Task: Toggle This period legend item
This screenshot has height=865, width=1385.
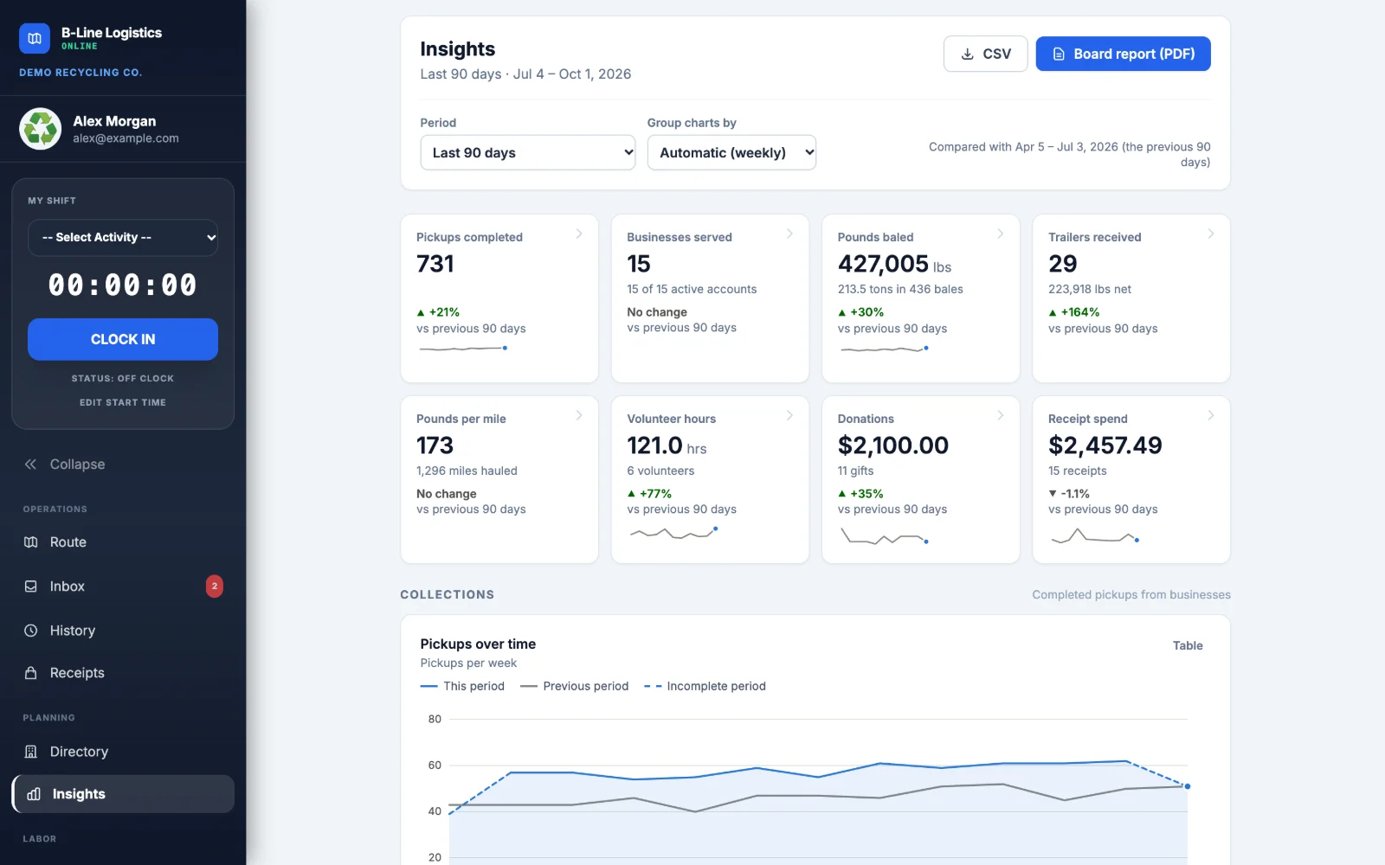Action: [462, 686]
